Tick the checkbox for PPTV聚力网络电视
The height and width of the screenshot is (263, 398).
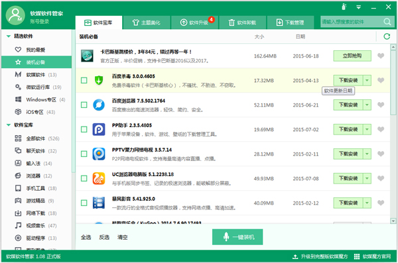(84, 154)
